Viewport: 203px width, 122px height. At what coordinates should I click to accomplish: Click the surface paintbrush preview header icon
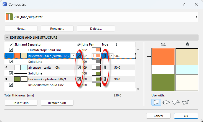(x=187, y=44)
